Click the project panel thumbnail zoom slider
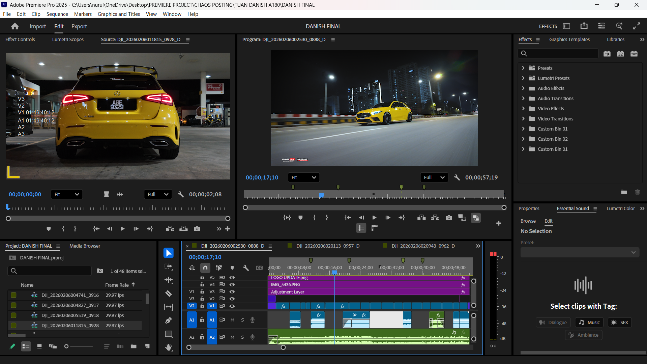 pos(79,346)
